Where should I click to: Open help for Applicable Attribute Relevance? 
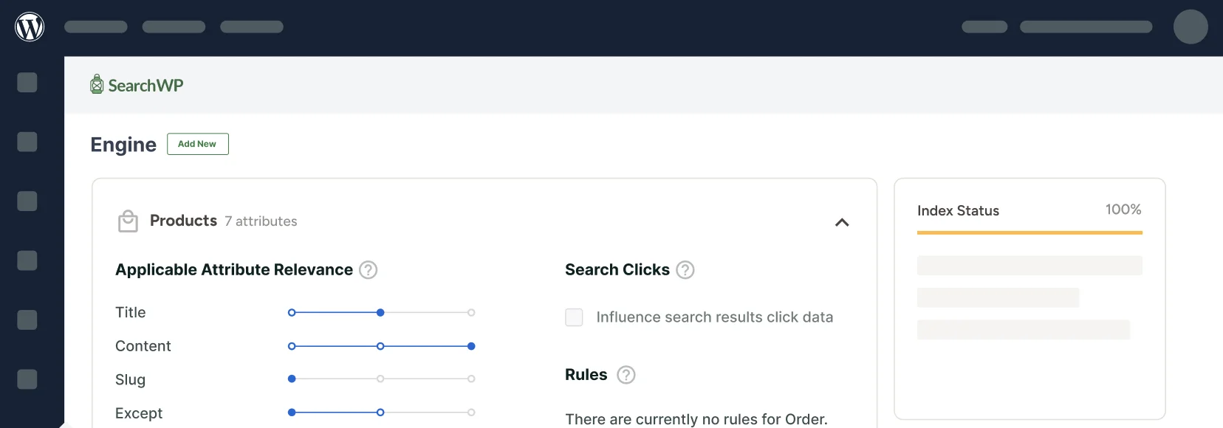368,270
